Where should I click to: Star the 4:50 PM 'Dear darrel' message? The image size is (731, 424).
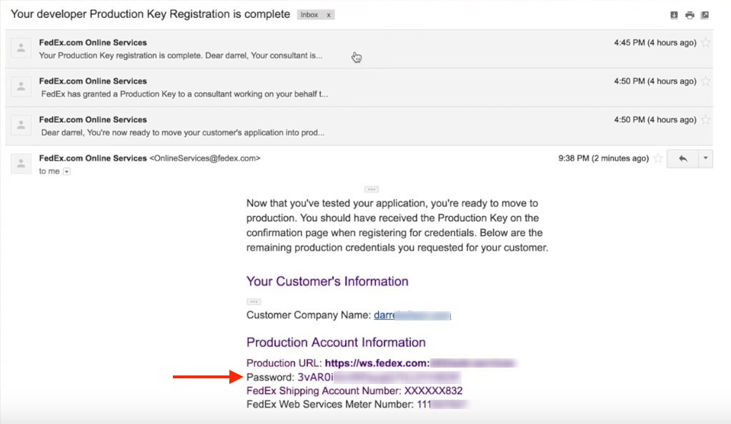coord(706,120)
